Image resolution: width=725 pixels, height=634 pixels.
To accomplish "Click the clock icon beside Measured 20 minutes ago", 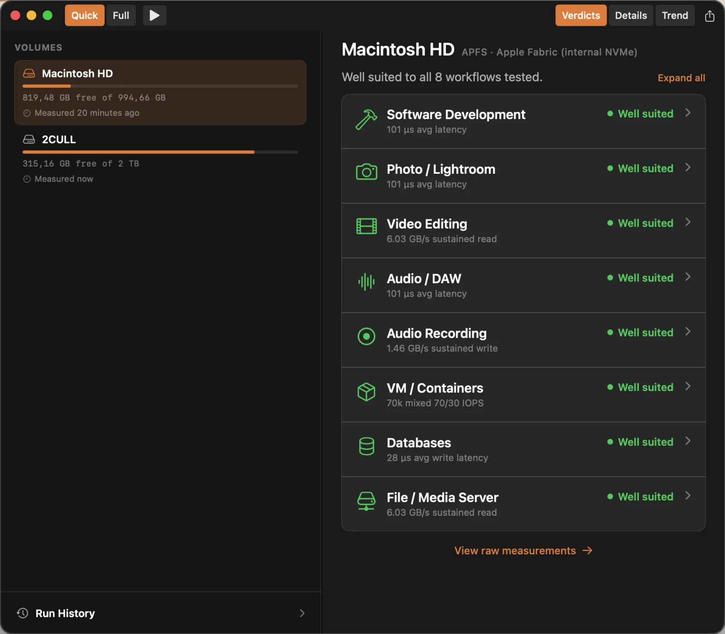I will click(x=27, y=113).
